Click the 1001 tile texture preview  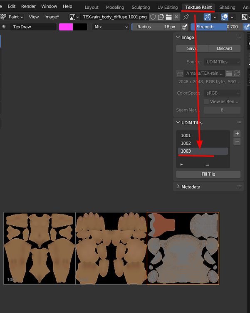tap(40, 248)
